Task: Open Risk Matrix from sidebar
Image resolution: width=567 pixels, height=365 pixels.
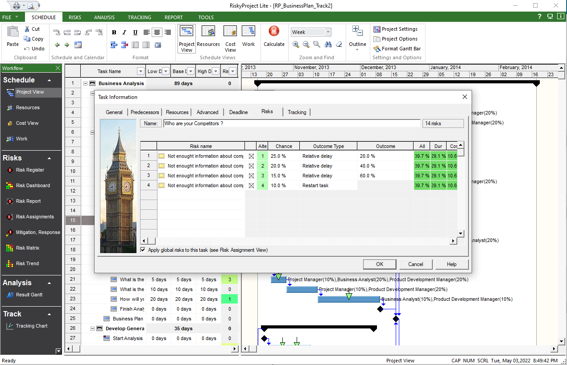Action: pyautogui.click(x=27, y=248)
